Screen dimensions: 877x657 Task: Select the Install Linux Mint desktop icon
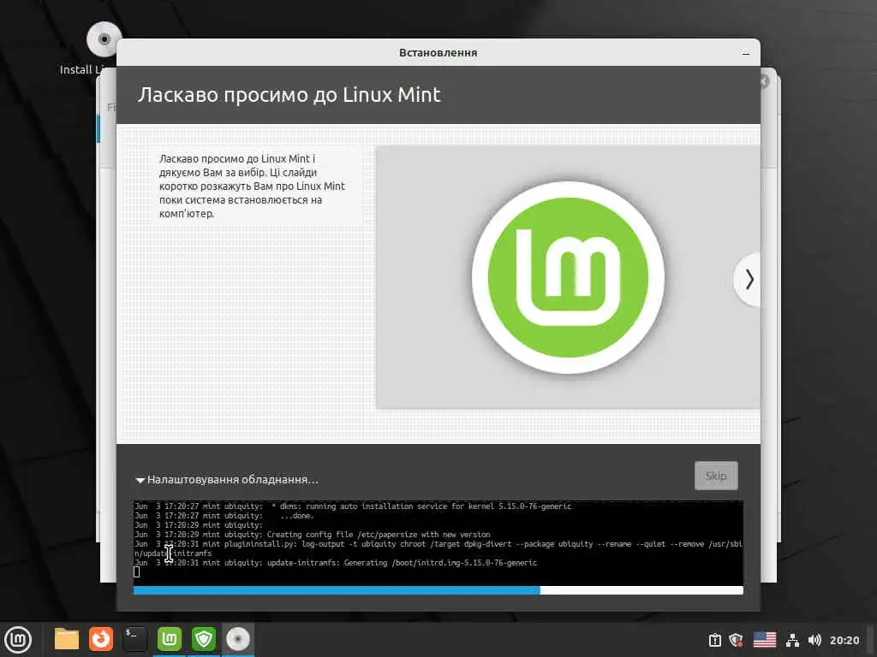pyautogui.click(x=104, y=40)
